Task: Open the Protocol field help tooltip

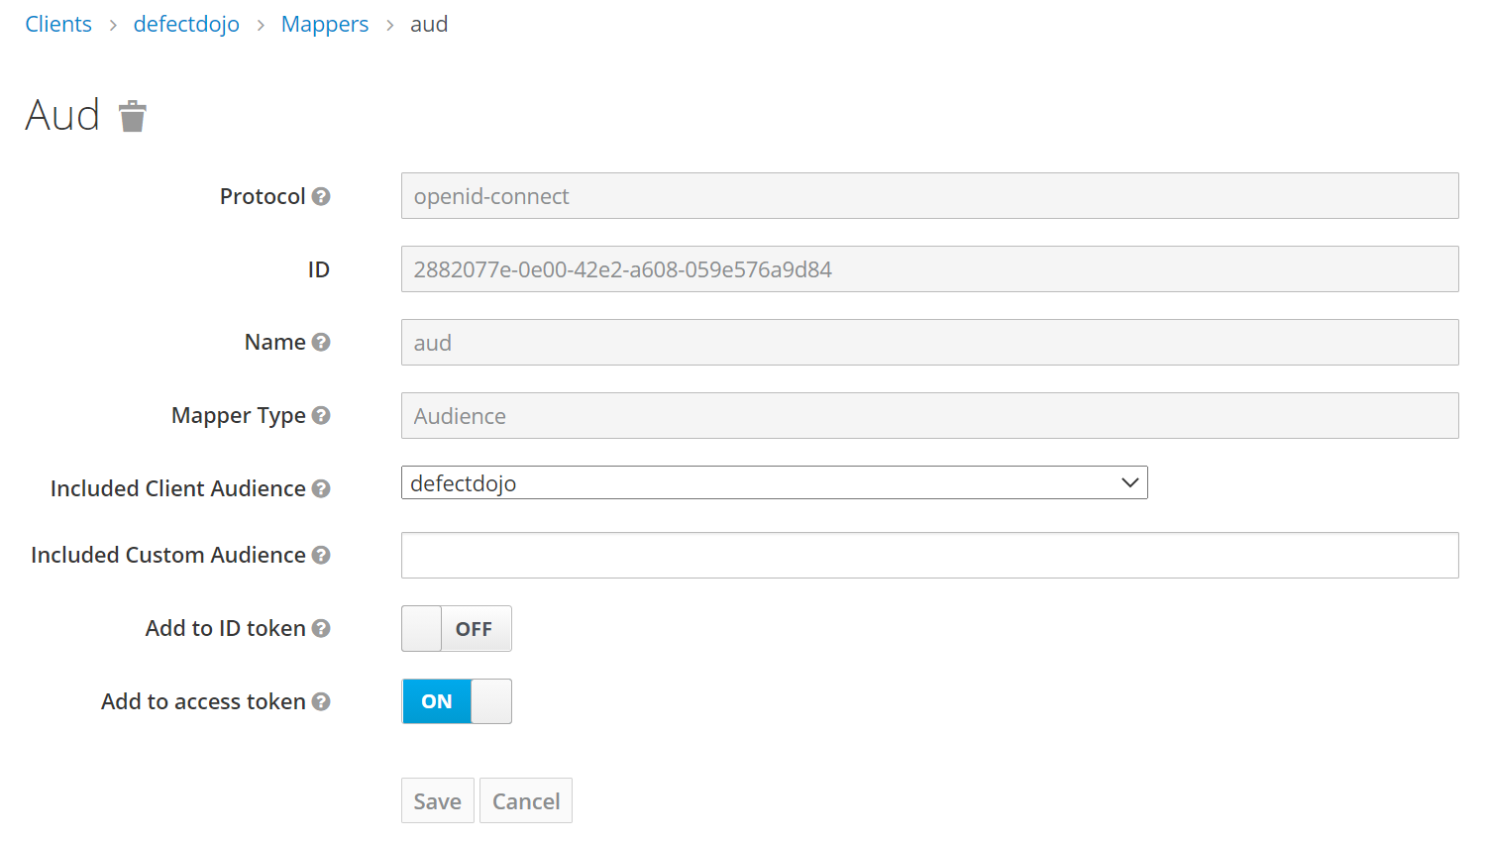Action: coord(320,195)
